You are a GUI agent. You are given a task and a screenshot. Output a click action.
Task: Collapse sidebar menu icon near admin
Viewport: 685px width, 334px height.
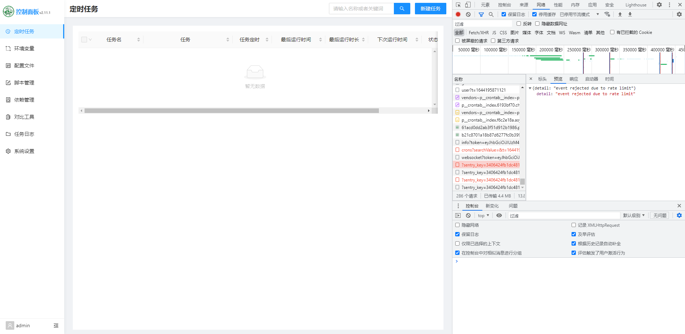click(x=56, y=325)
